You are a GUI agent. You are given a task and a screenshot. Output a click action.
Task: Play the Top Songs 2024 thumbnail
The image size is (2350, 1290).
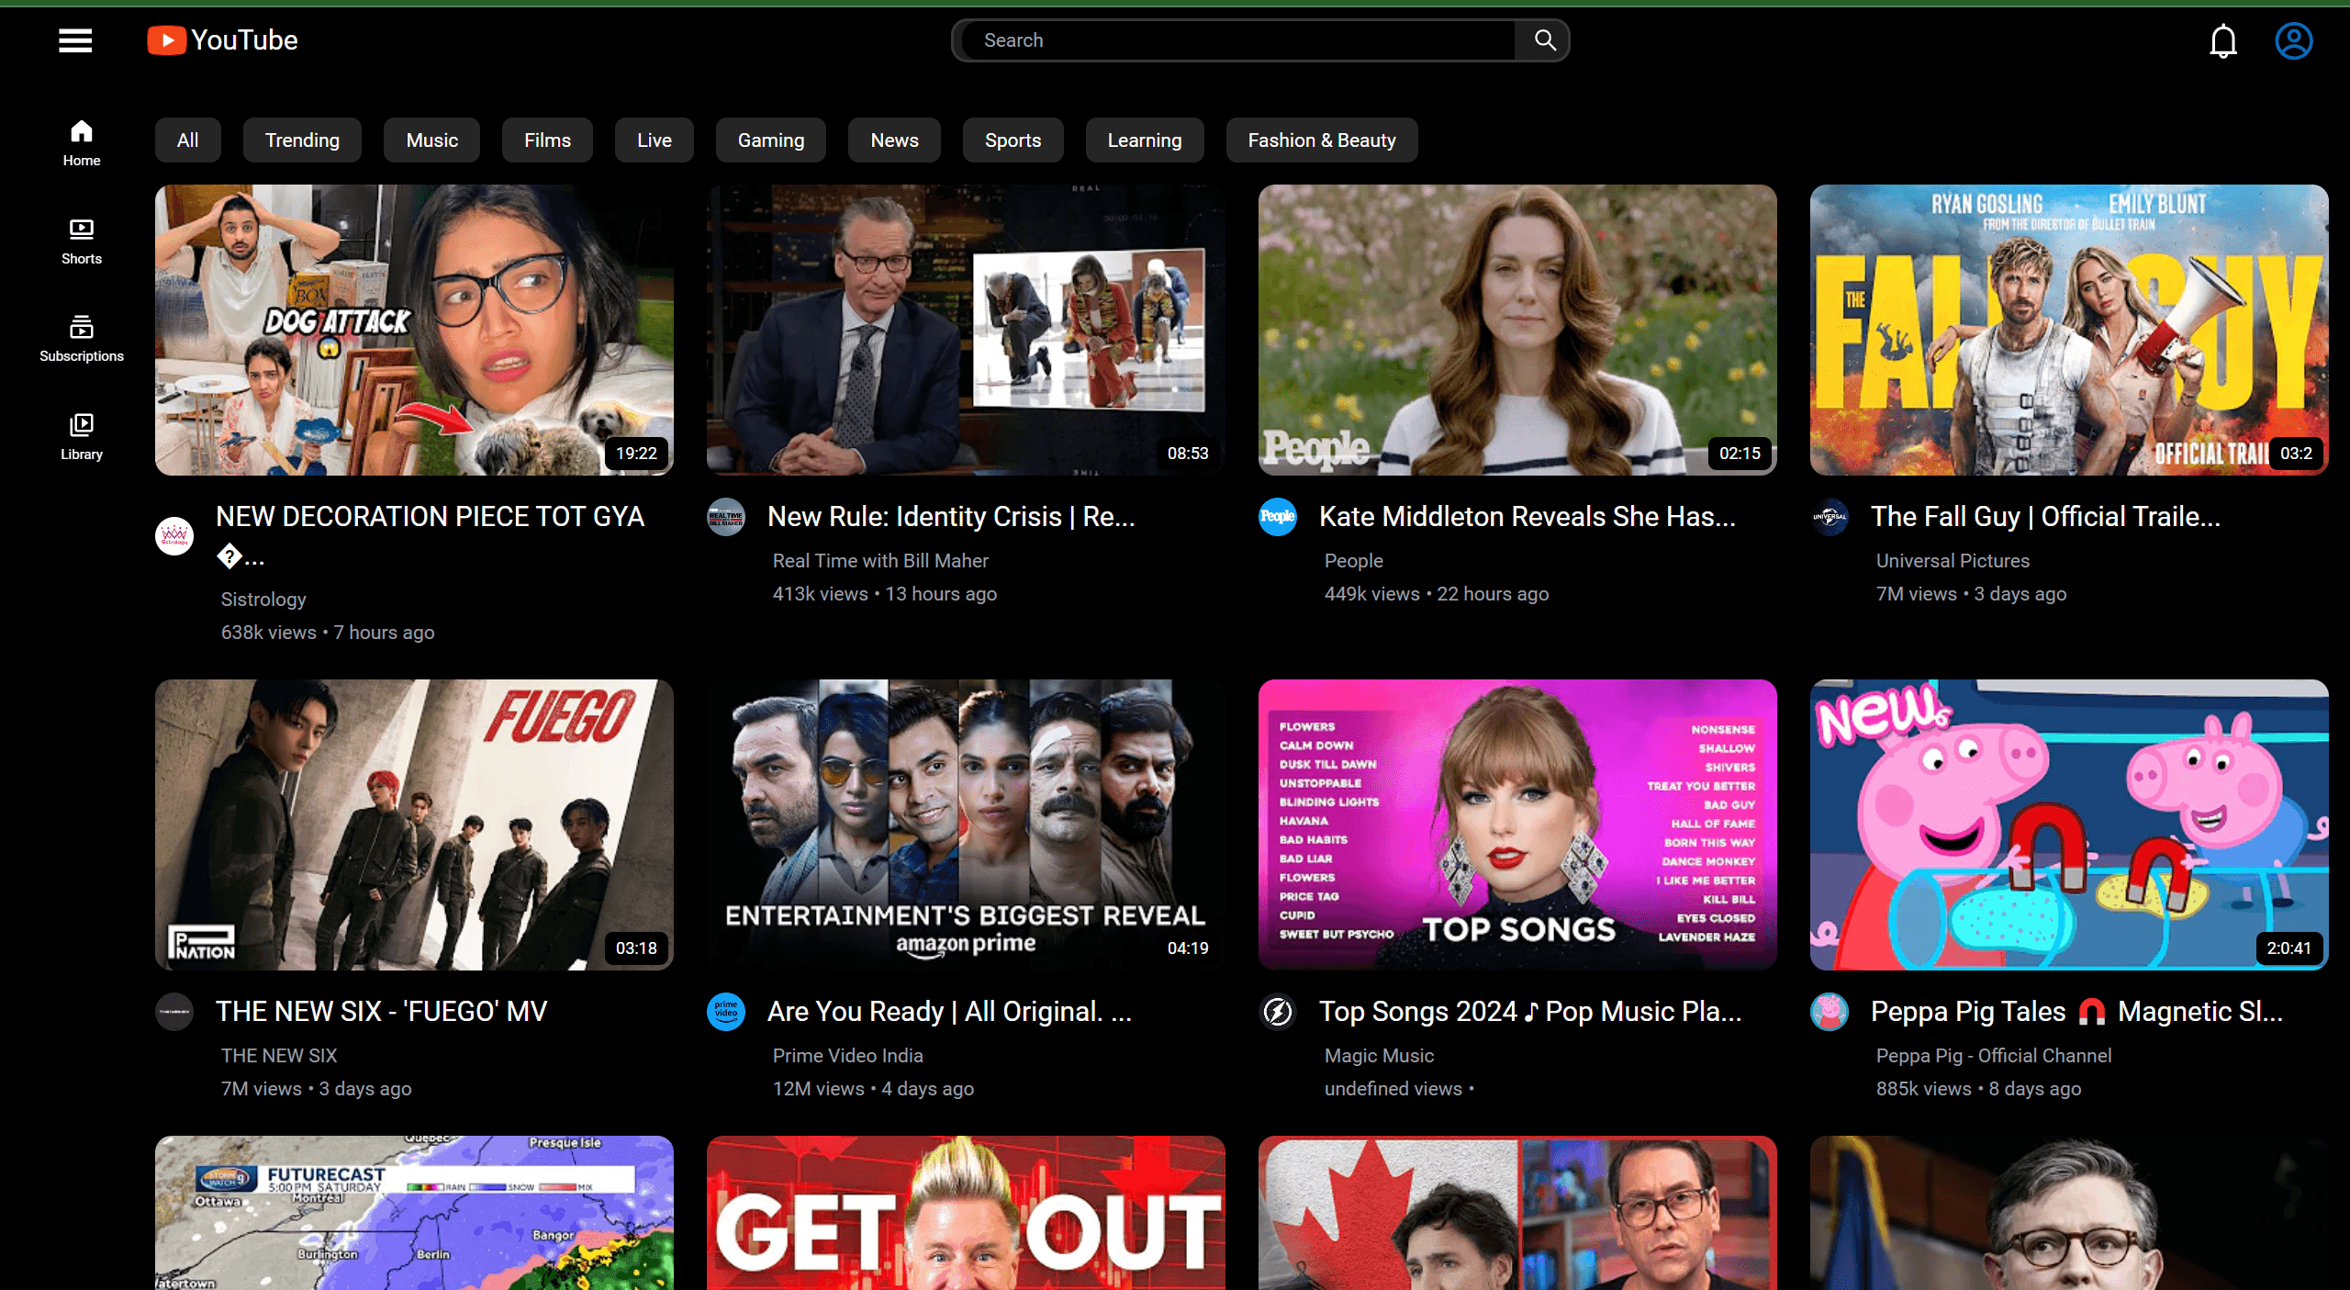(1516, 824)
